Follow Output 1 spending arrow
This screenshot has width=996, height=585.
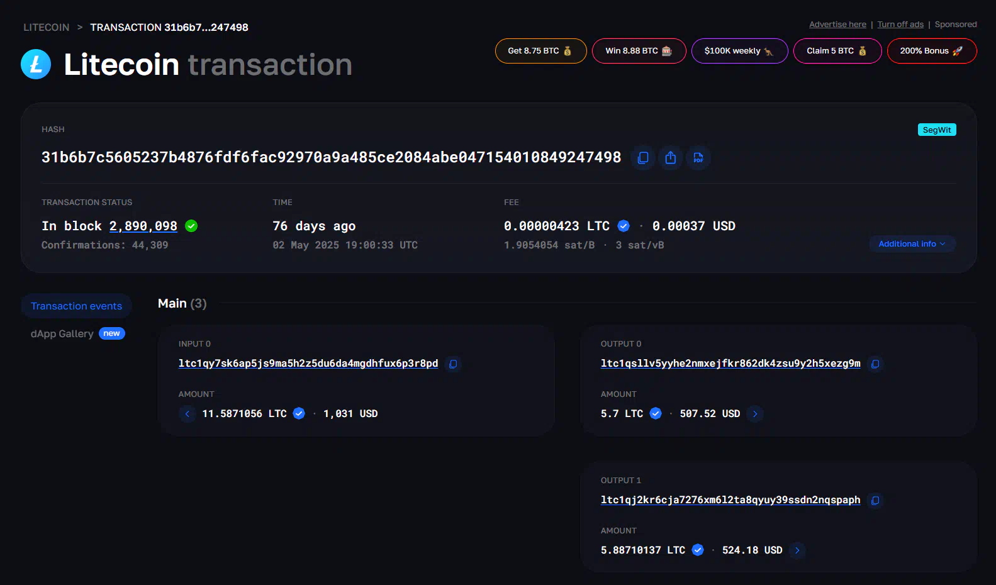tap(797, 550)
